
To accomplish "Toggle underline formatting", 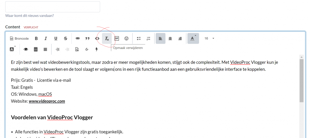I will pyautogui.click(x=56, y=38).
